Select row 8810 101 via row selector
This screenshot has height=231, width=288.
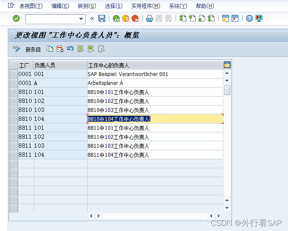(x=14, y=92)
